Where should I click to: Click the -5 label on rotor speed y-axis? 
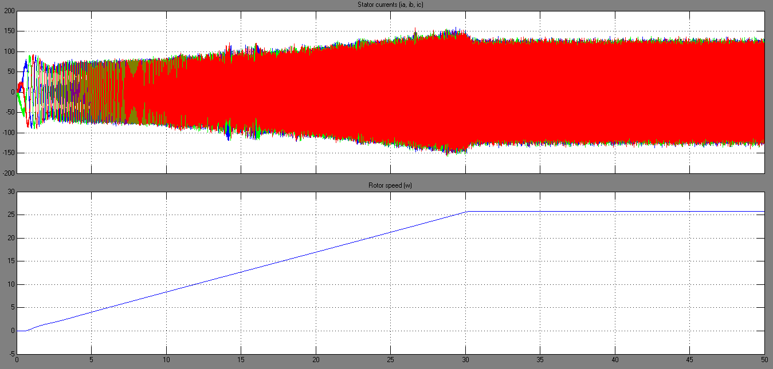tap(11, 354)
